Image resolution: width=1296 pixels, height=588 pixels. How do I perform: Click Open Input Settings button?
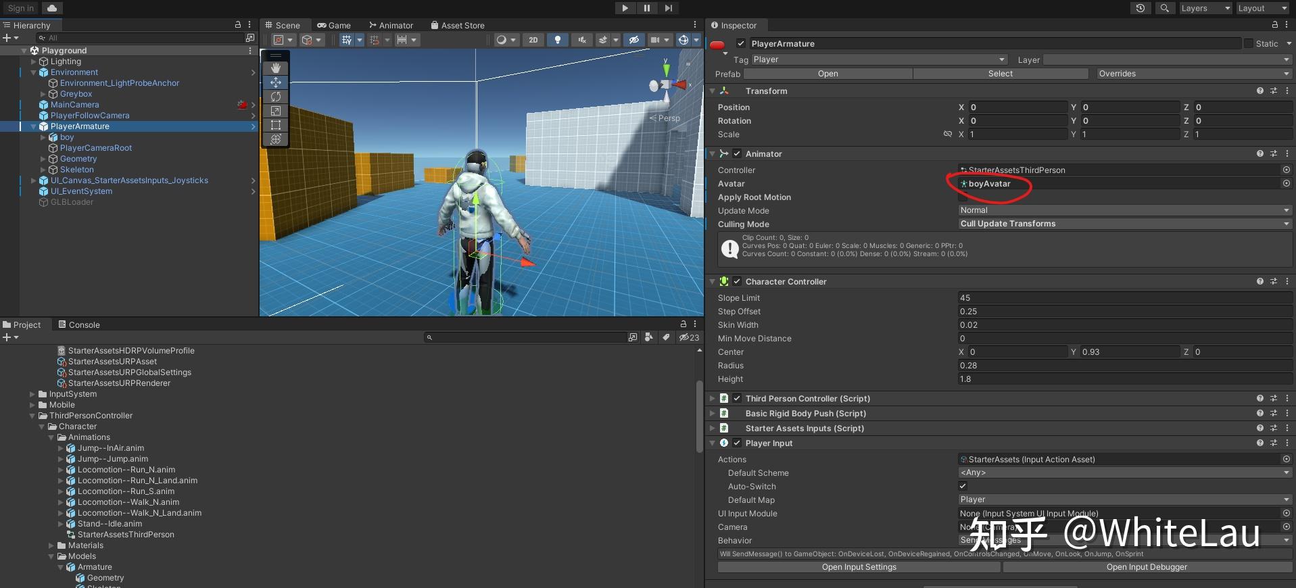(859, 567)
